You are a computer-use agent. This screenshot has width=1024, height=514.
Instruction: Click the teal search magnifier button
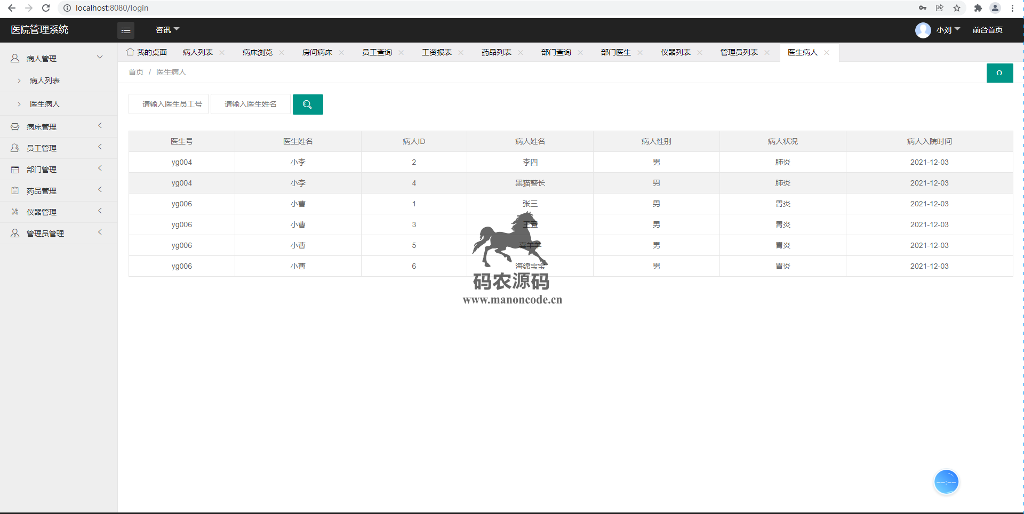point(308,105)
